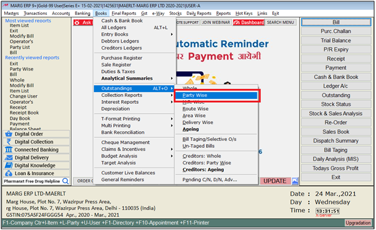Viewport: 376px width, 230px height.
Task: Expand the Analytical Summaries submenu arrow
Action: point(172,79)
